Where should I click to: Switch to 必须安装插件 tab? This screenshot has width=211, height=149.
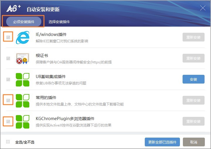pos(23,22)
